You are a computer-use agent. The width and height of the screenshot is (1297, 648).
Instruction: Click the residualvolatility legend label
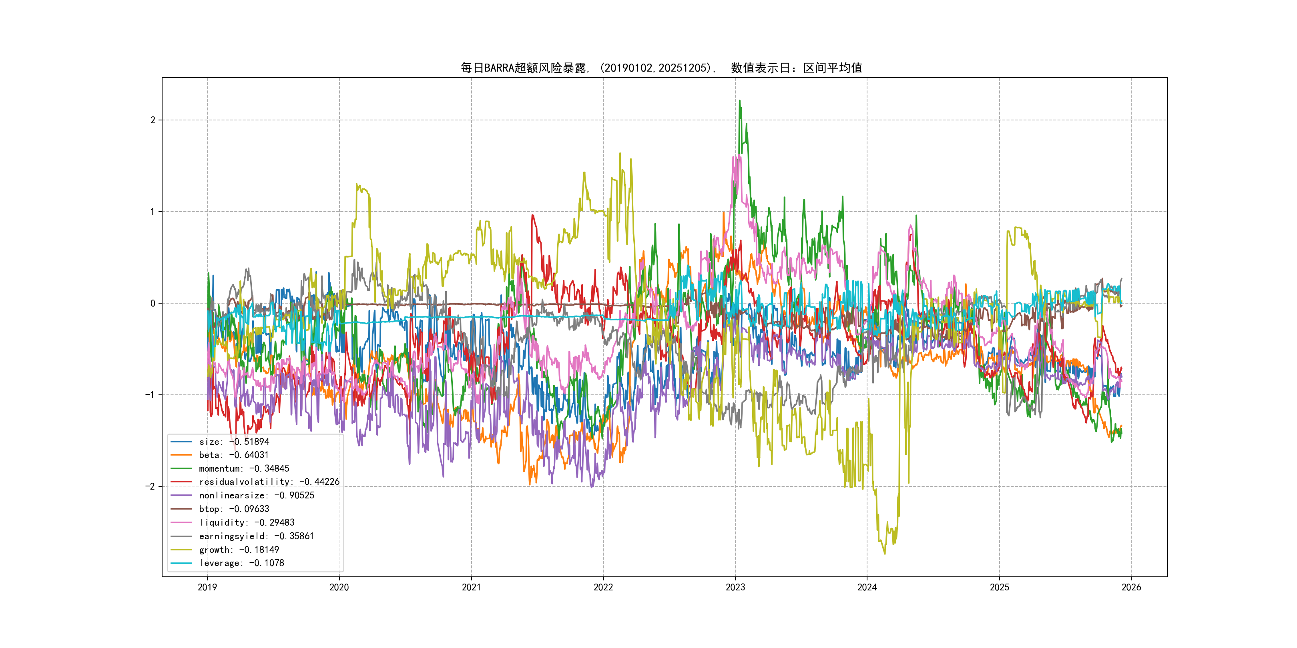pyautogui.click(x=269, y=482)
